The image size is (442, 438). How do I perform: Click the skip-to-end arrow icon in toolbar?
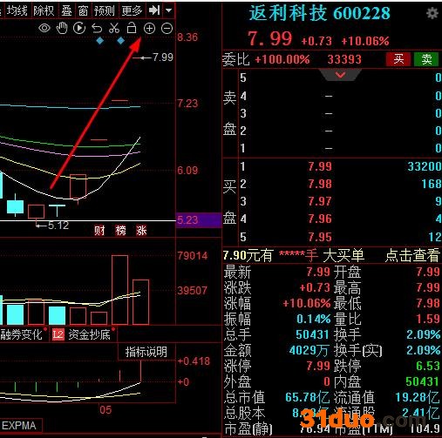(154, 10)
